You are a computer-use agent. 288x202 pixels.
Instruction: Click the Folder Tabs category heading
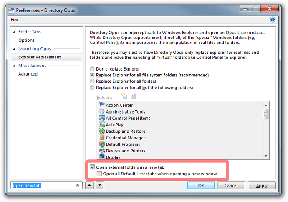pyautogui.click(x=30, y=32)
